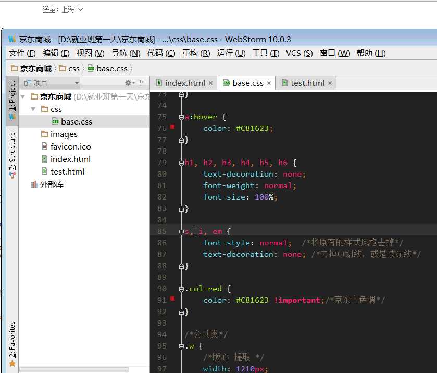The height and width of the screenshot is (373, 437).
Task: Click the /*公共类*/ comment
Action: click(206, 334)
